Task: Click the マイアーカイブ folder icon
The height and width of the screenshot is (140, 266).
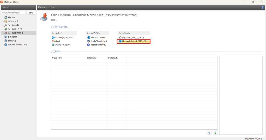Action: 6,21
